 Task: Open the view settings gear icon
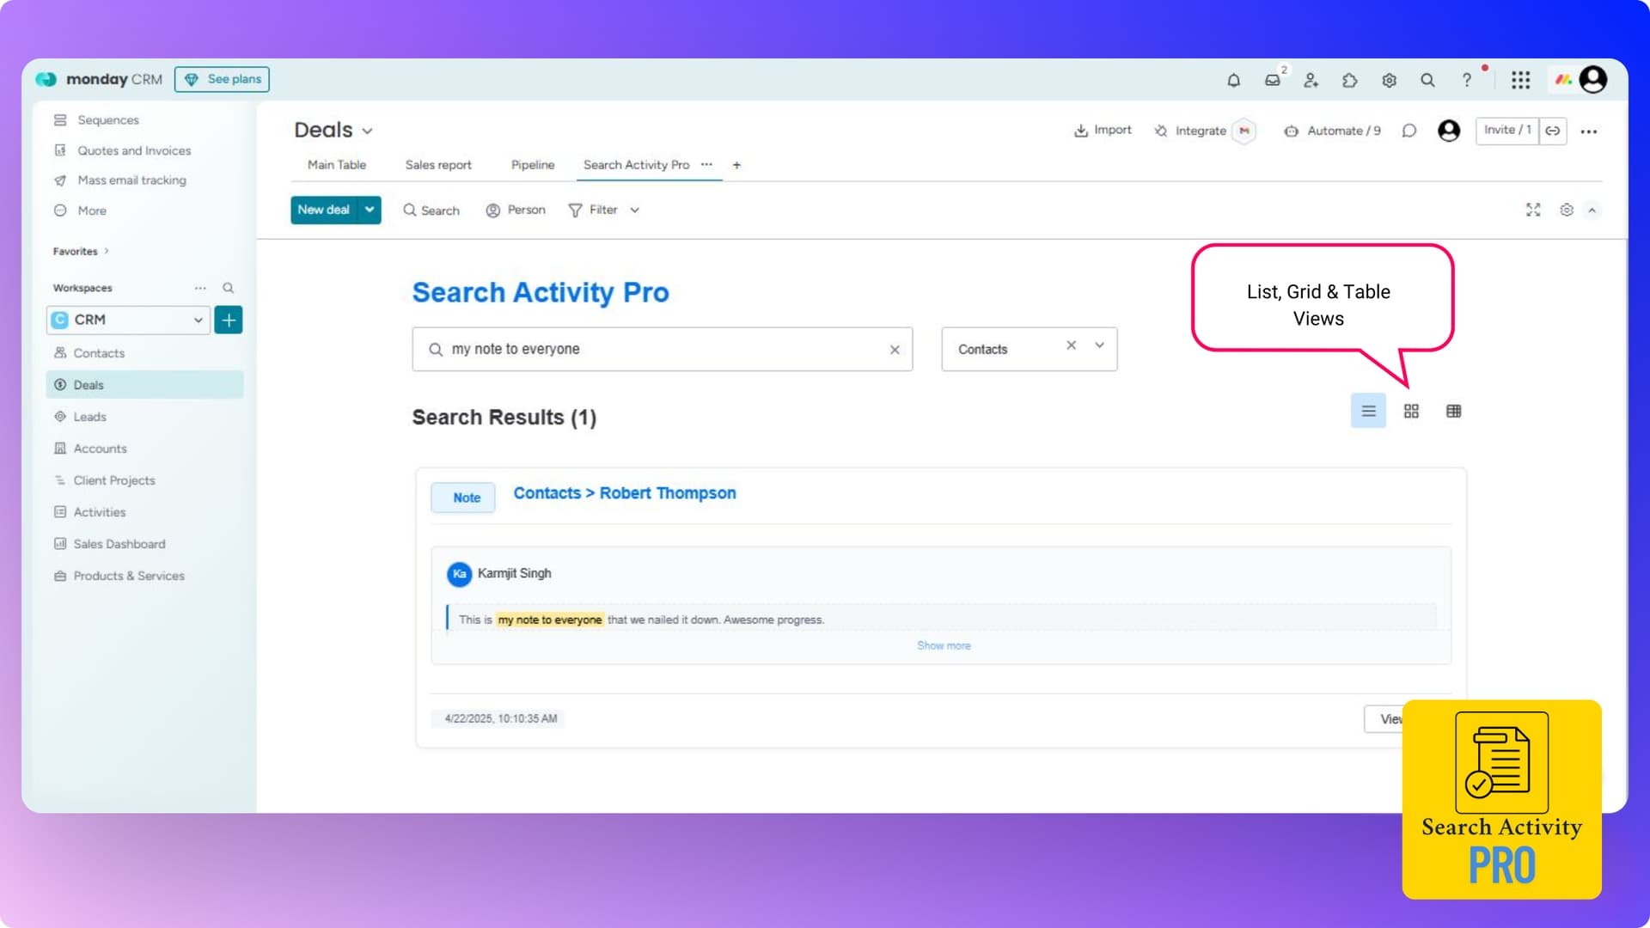[1567, 210]
